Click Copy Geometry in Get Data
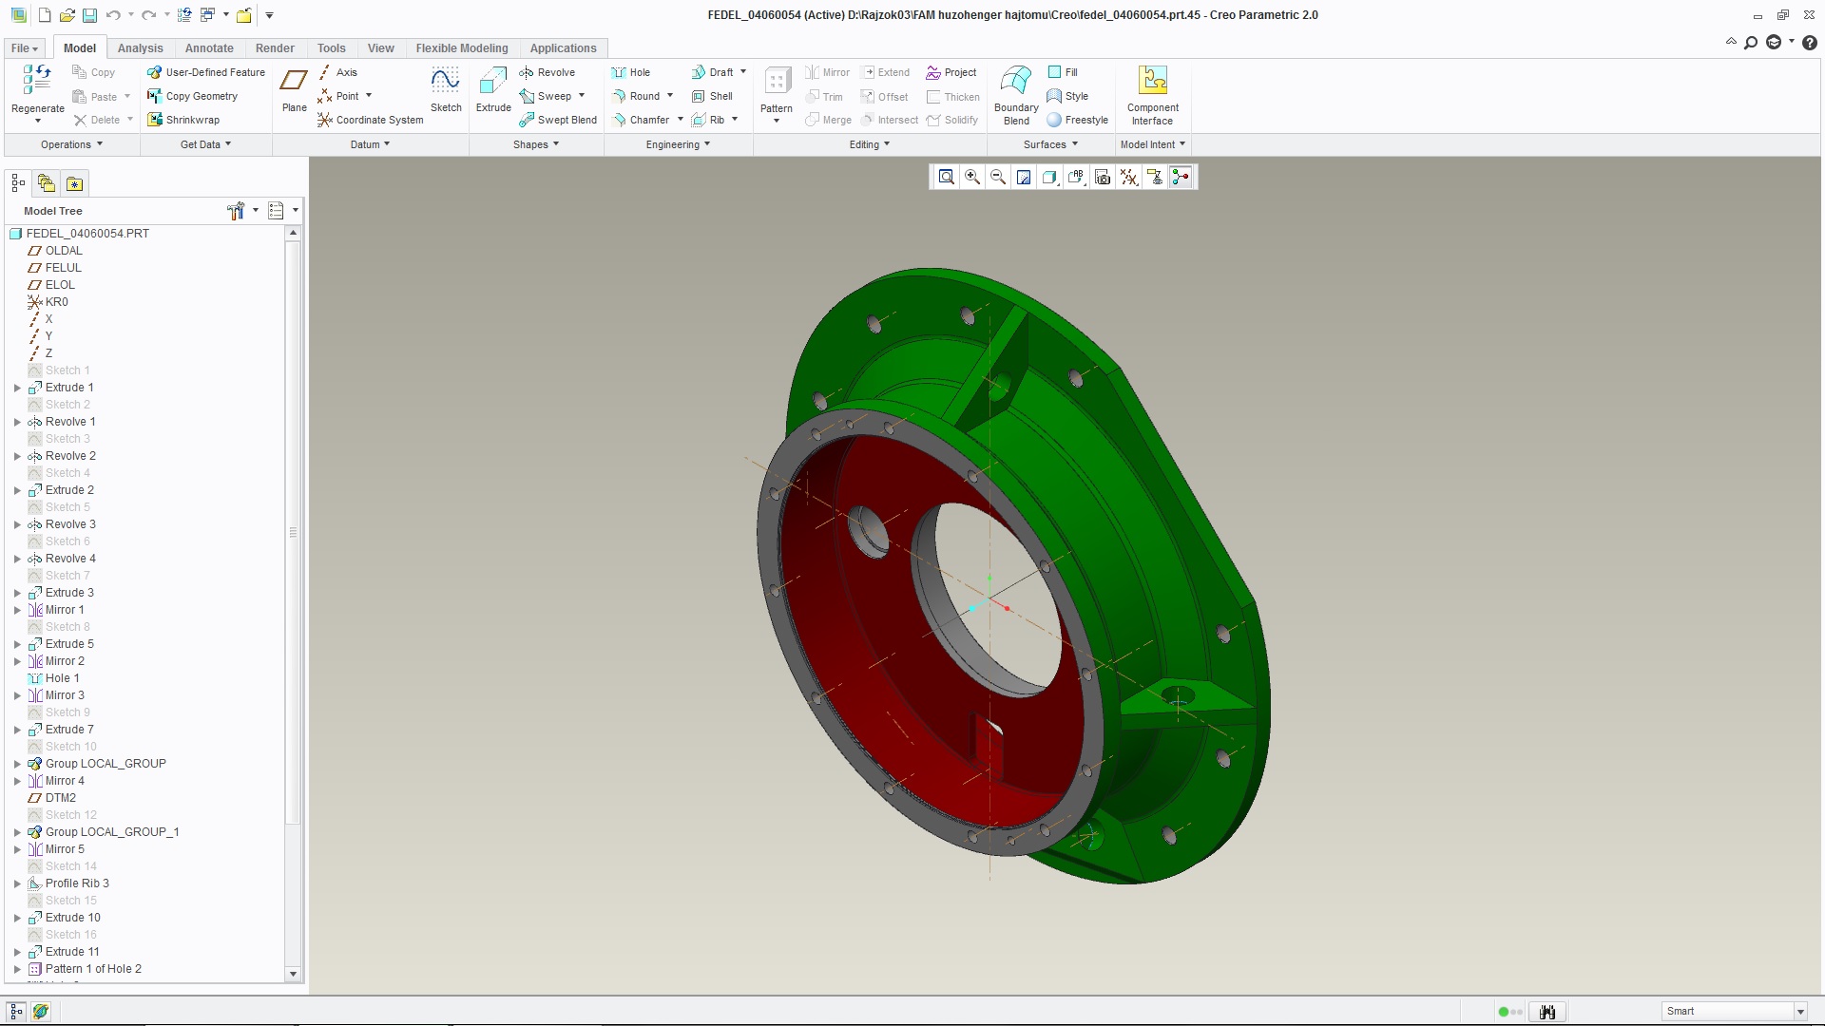Image resolution: width=1825 pixels, height=1026 pixels. (192, 96)
